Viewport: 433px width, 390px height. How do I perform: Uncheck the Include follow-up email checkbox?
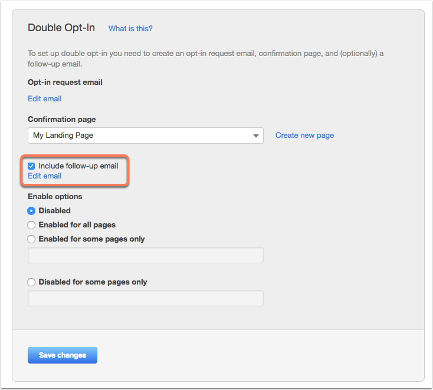coord(31,166)
